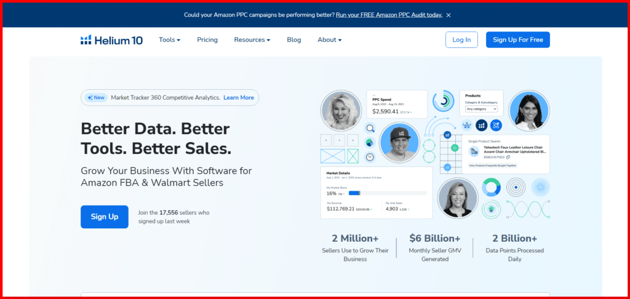Click the Yaheetech Faux Leather chair title
Image resolution: width=630 pixels, height=299 pixels.
click(515, 149)
